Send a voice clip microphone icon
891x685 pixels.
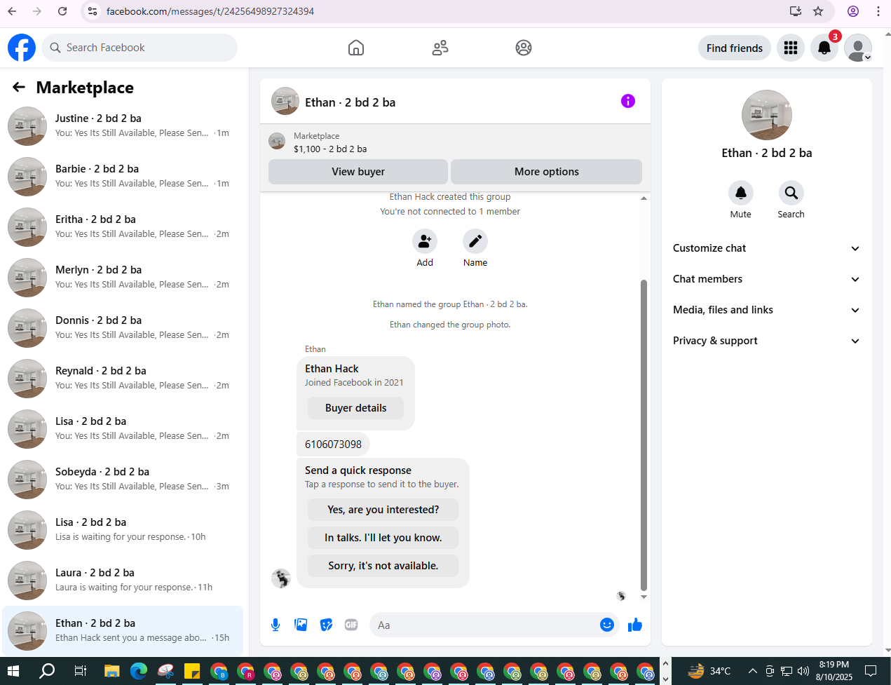(276, 625)
